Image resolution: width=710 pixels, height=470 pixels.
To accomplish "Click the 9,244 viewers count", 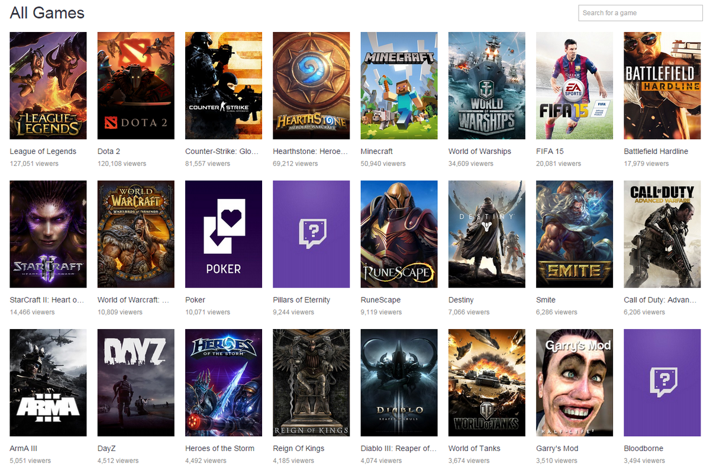I will point(293,313).
